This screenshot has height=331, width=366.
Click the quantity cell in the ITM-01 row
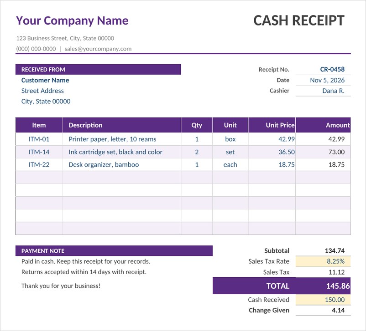(x=197, y=139)
